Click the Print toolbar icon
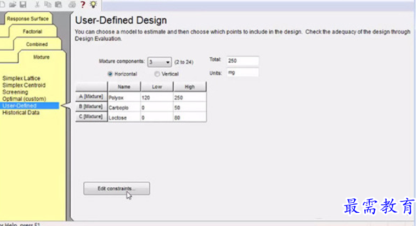Screen dimensions: 420x226 click(x=72, y=4)
